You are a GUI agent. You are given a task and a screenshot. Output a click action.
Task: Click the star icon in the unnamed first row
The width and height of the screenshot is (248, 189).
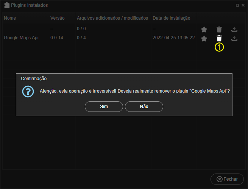(x=204, y=29)
